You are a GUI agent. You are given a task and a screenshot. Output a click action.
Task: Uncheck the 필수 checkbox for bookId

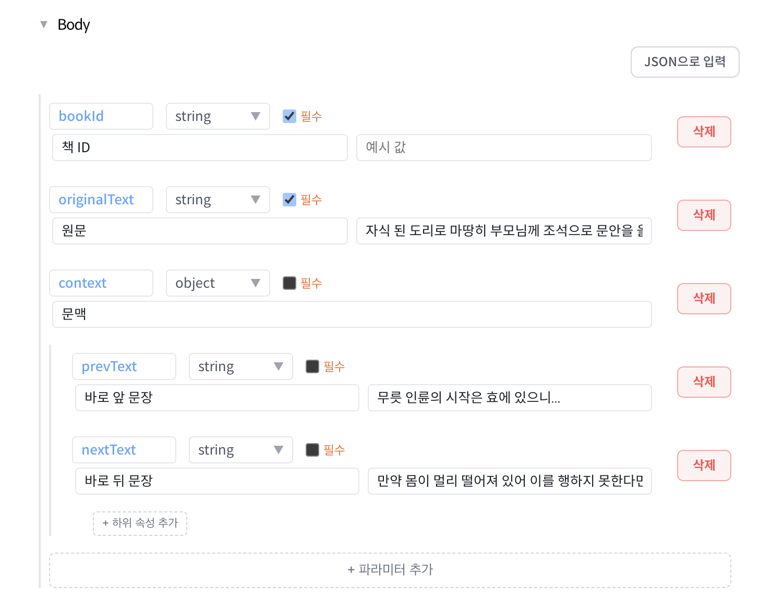(x=289, y=116)
